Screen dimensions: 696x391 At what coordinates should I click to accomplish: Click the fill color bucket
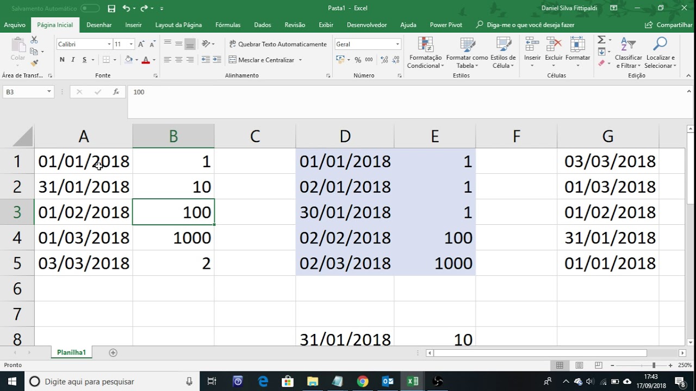pos(128,60)
